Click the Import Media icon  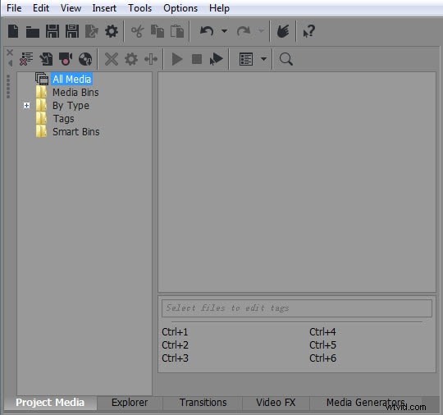(x=46, y=59)
